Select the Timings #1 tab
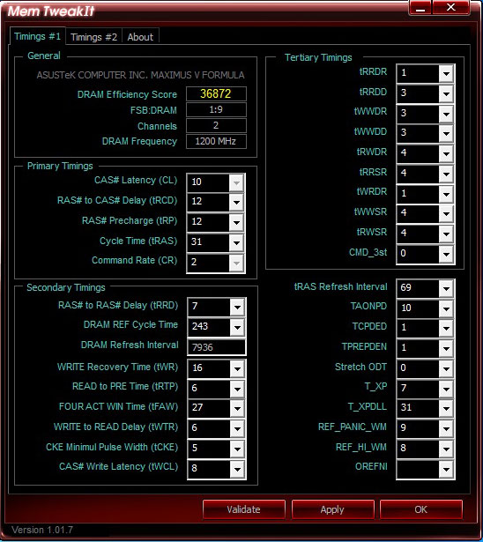 [x=37, y=36]
